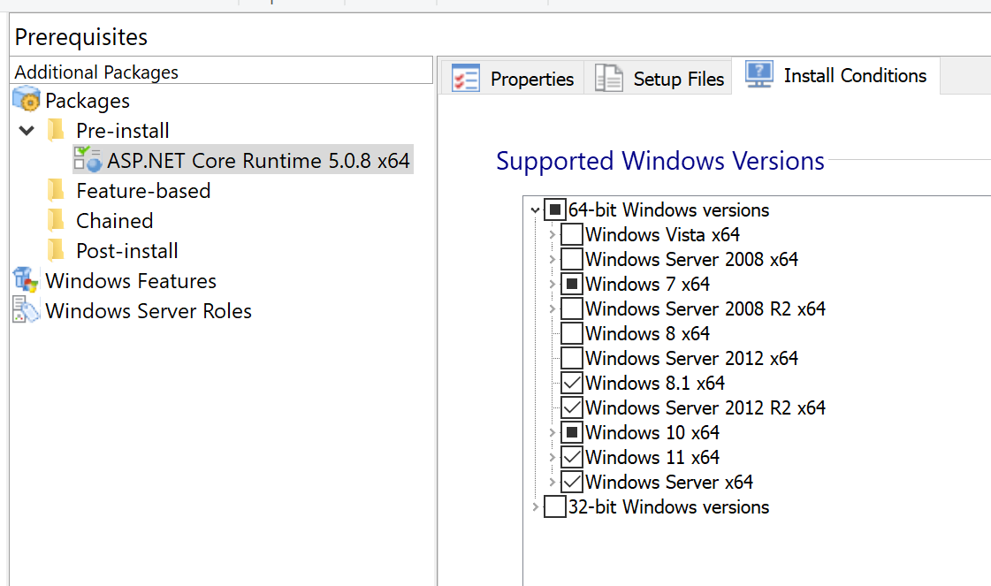Viewport: 991px width, 586px height.
Task: Check the Windows Vista x64 box
Action: 572,234
